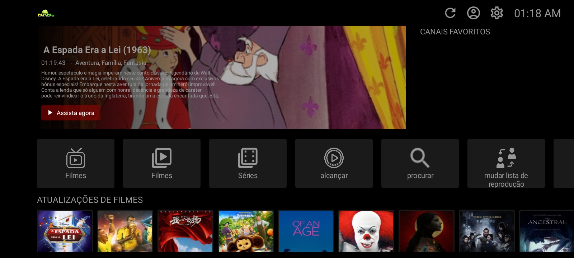This screenshot has height=258, width=574.
Task: Click the clock showing "01:18 AM"
Action: click(537, 14)
